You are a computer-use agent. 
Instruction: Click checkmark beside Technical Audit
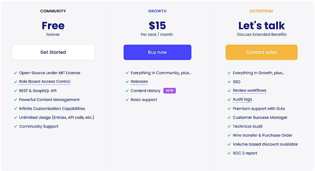pyautogui.click(x=229, y=126)
